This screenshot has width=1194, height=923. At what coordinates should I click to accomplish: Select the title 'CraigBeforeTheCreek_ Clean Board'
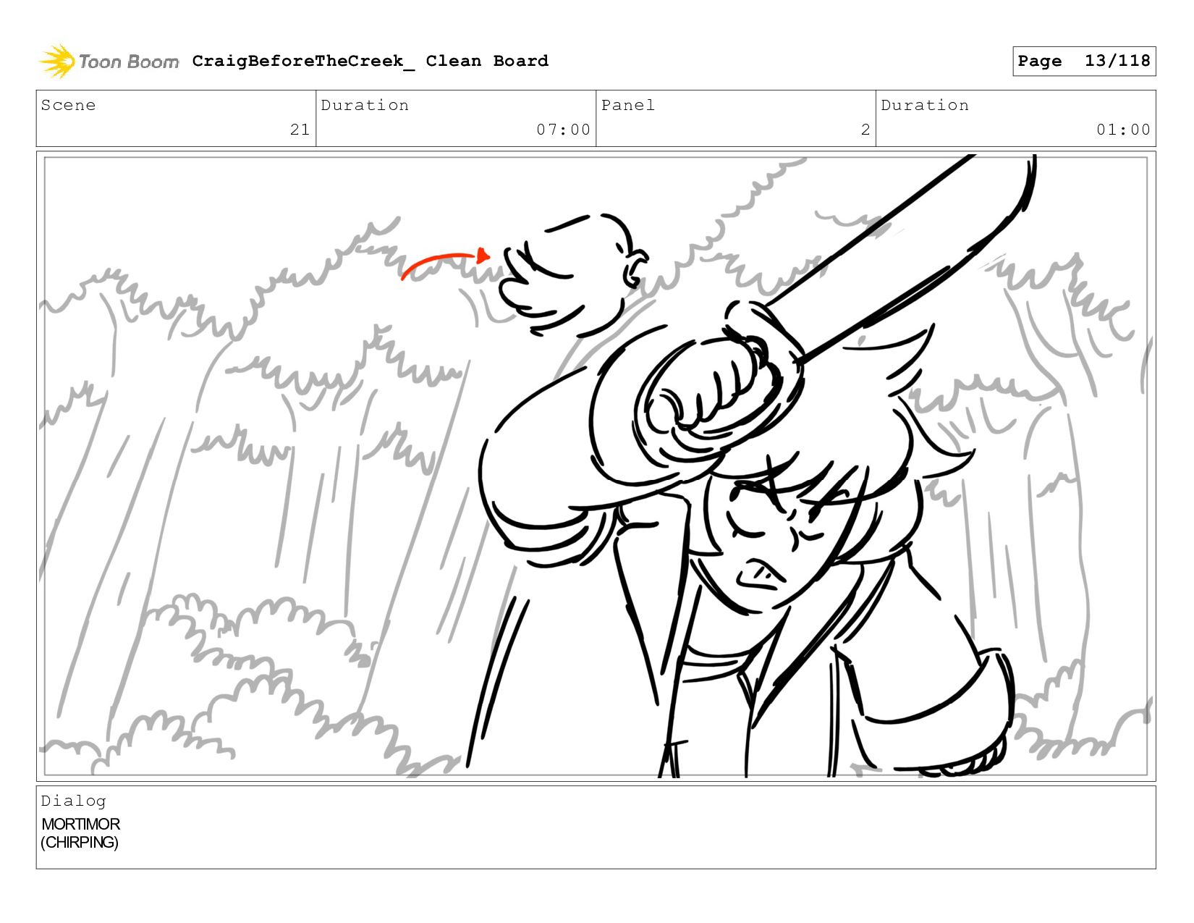pyautogui.click(x=370, y=61)
